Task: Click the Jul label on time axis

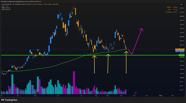Action: [81, 96]
